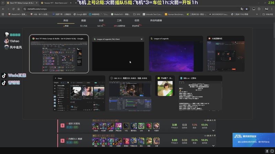Open the Chrome extensions puzzle icon
This screenshot has height=154, width=275.
tap(259, 9)
